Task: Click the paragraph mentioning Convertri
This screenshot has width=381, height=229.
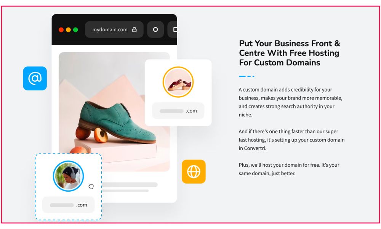Action: point(291,140)
